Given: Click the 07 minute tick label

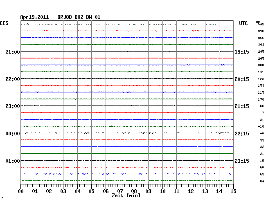Looking at the screenshot, I should [120, 191].
